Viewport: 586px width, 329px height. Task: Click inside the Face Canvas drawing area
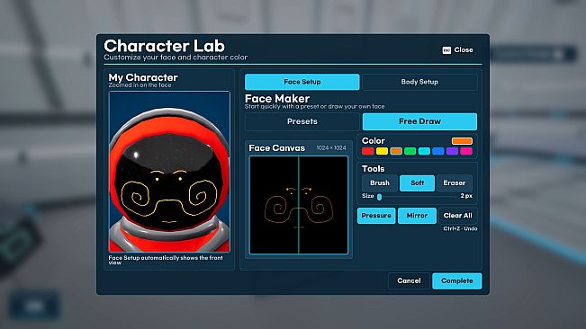click(x=299, y=205)
